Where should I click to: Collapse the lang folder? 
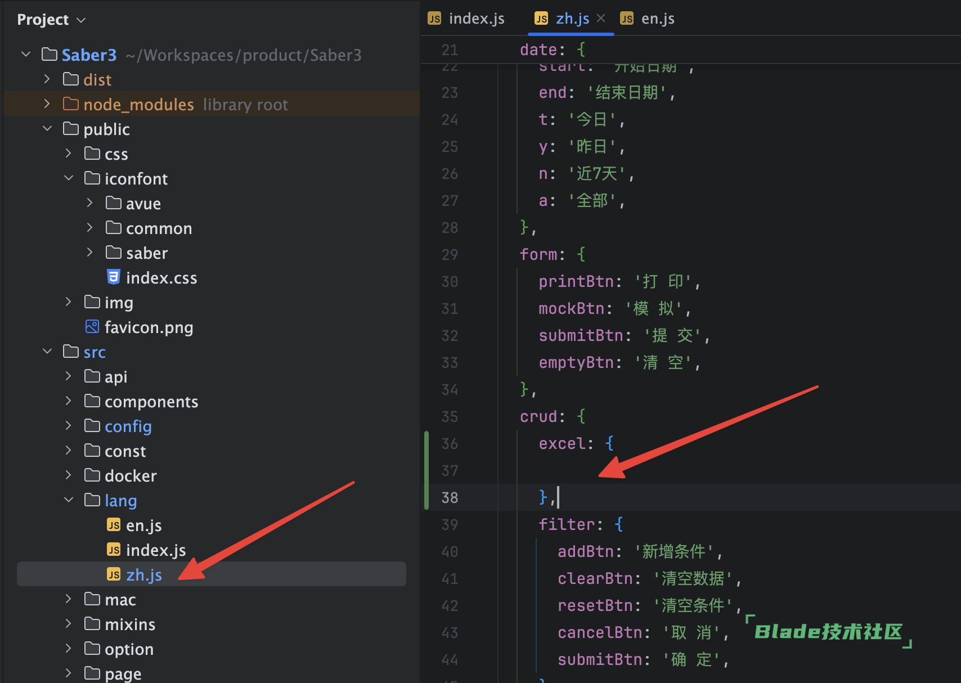69,500
